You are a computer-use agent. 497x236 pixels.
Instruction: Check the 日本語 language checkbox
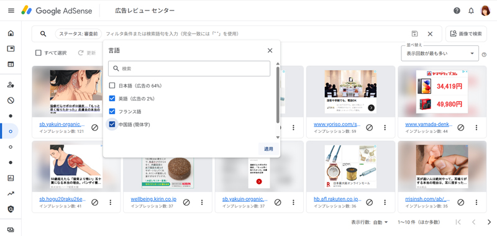point(112,86)
